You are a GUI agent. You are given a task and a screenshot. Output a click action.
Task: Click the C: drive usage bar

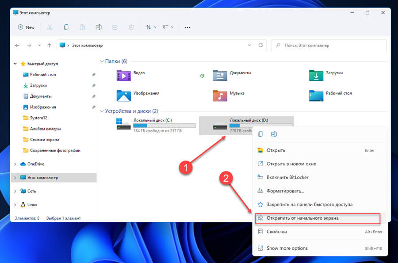165,126
